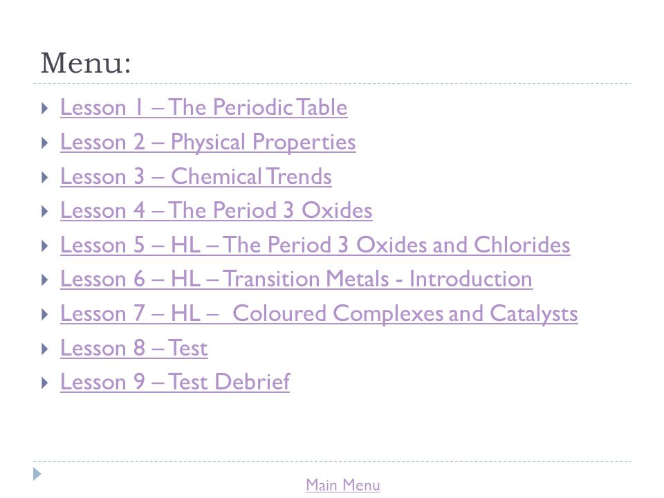Open Lesson 6 HL Transition Metals Introduction

pyautogui.click(x=297, y=279)
